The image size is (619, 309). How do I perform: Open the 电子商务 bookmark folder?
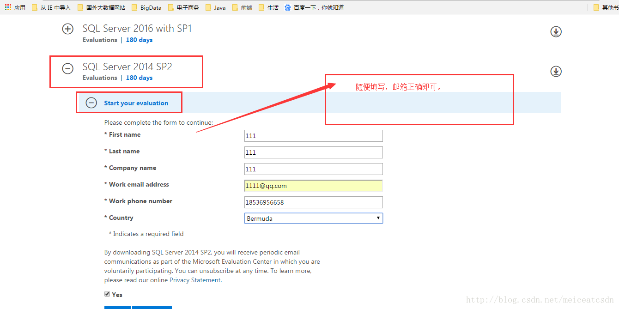tap(183, 7)
